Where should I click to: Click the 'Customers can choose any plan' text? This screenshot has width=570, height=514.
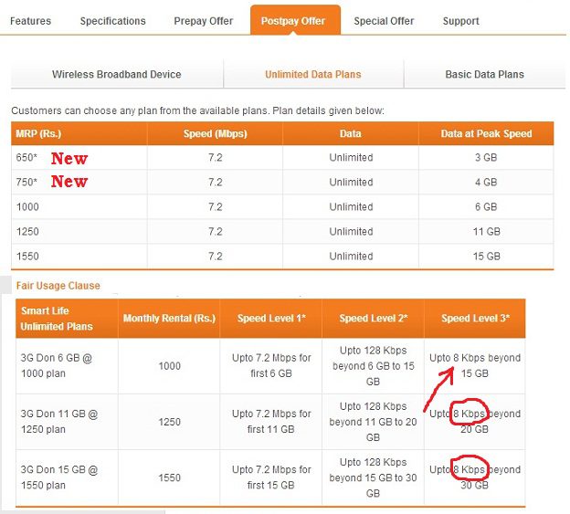point(197,110)
